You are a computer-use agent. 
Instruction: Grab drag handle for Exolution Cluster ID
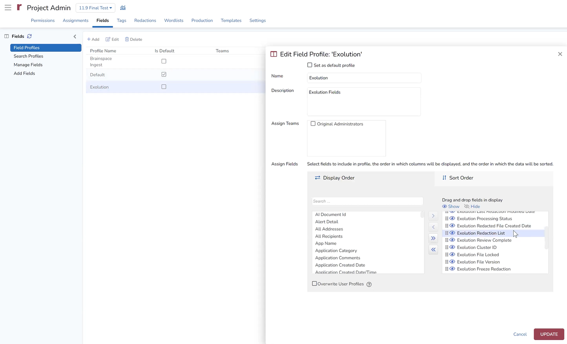[447, 247]
